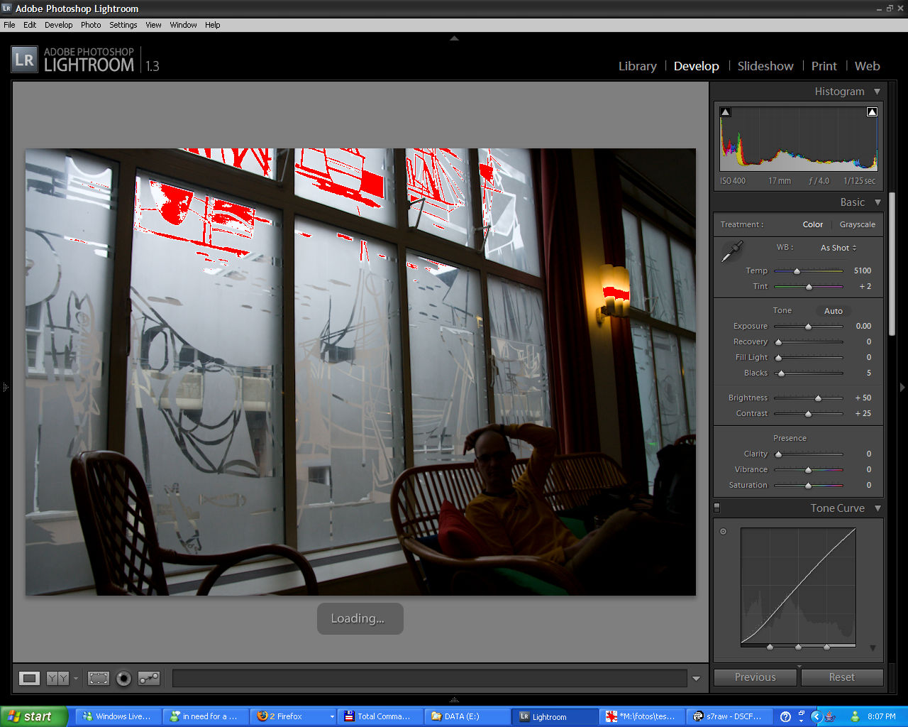Click the Exposure slider handle

coord(808,327)
